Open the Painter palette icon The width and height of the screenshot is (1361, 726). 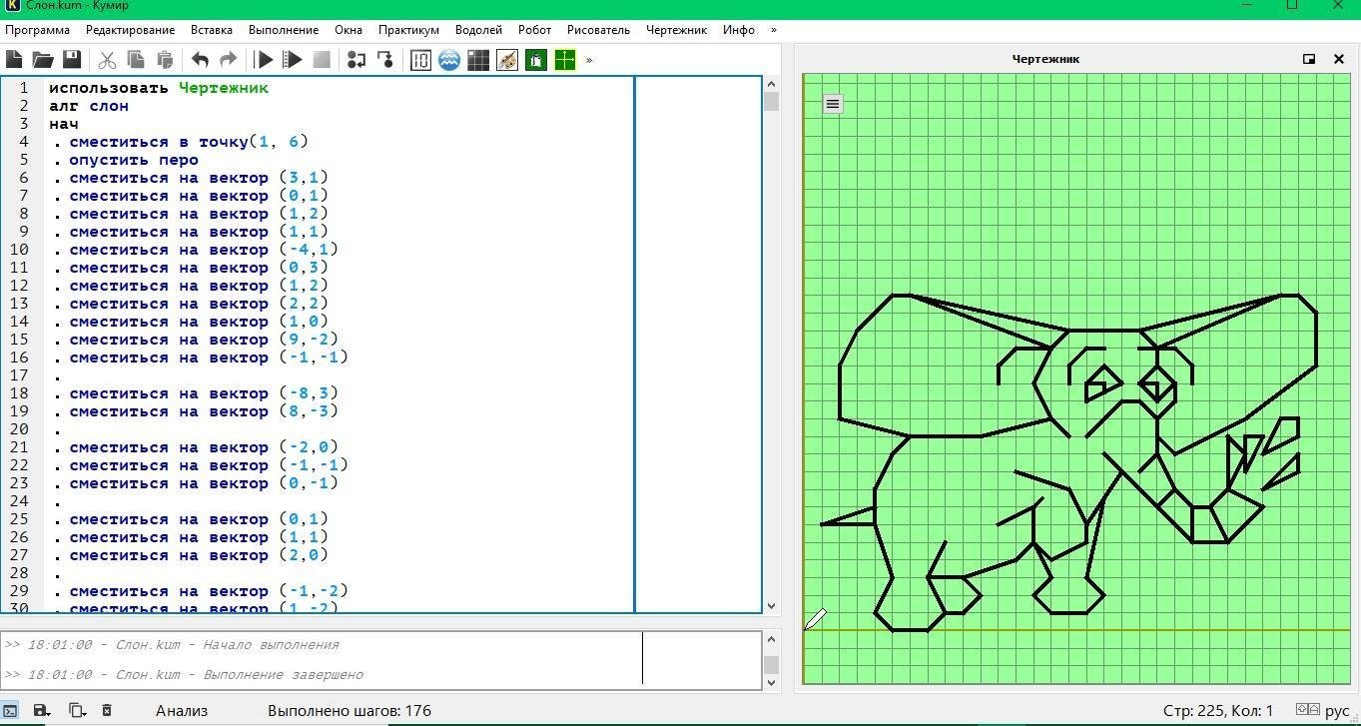pyautogui.click(x=507, y=60)
